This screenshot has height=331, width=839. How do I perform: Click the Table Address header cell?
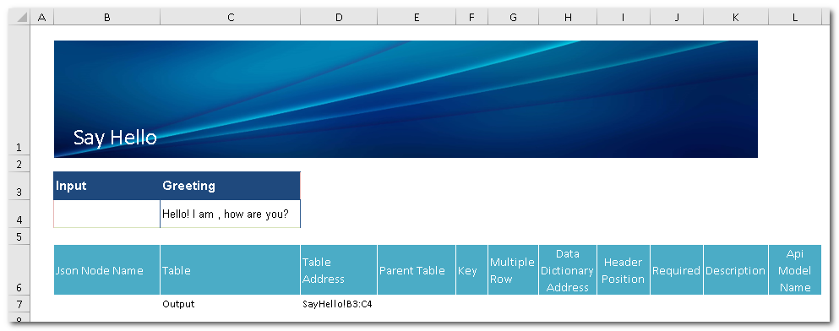[x=339, y=270]
